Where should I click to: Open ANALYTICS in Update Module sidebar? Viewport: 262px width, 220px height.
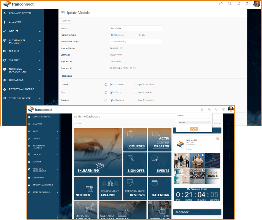coord(15,22)
